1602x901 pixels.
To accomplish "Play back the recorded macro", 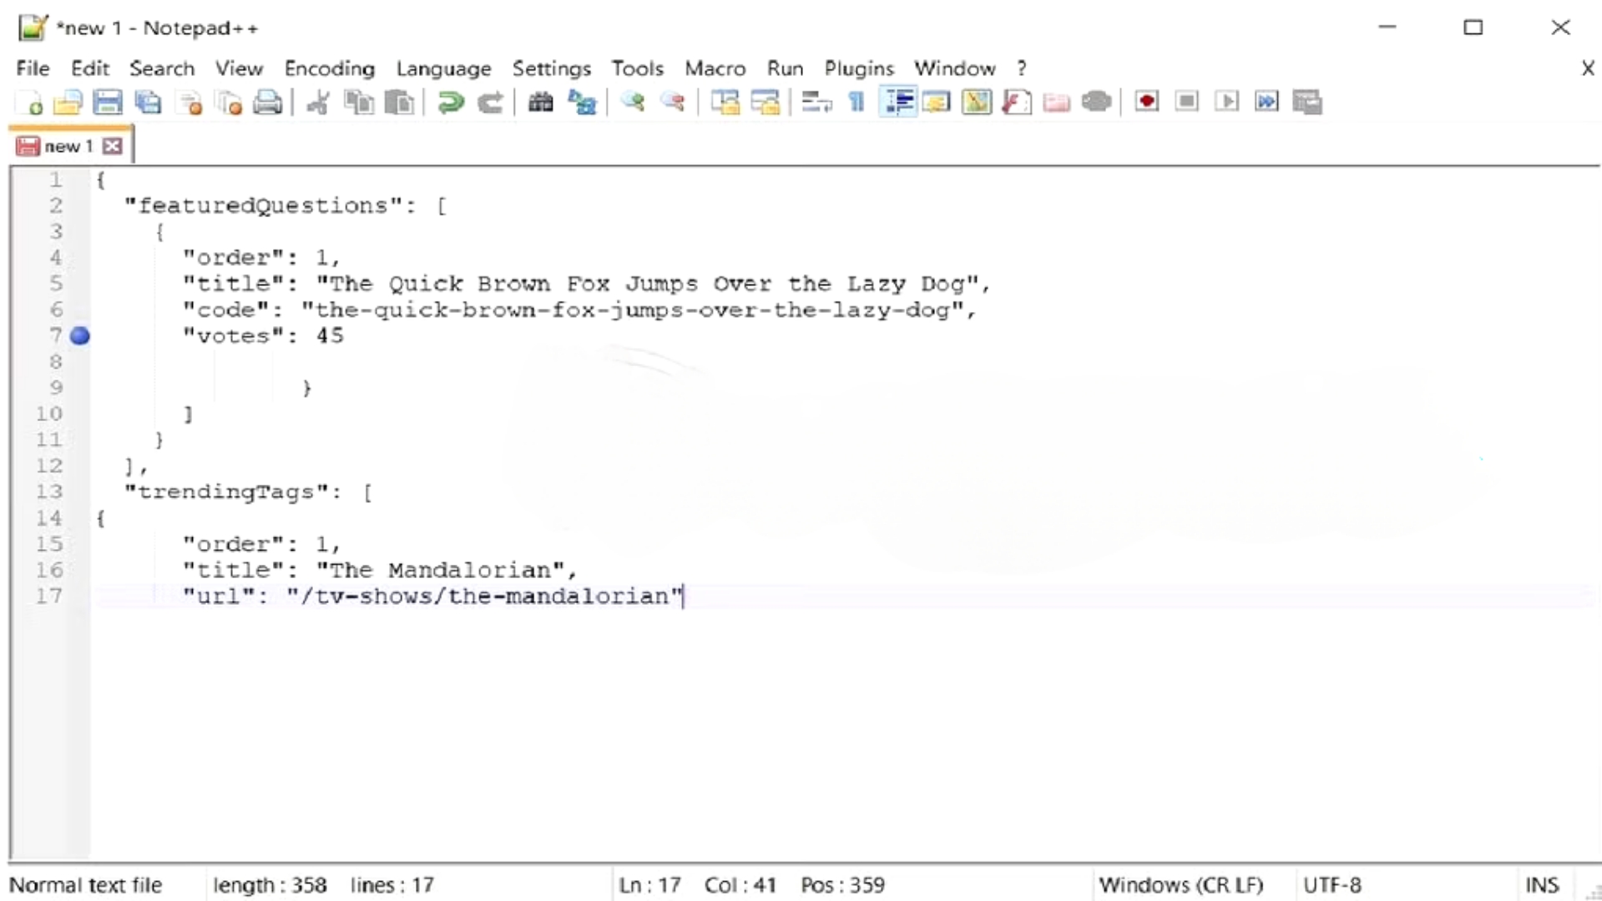I will point(1227,102).
